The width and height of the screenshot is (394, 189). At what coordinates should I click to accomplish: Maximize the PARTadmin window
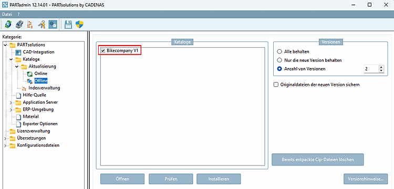pyautogui.click(x=369, y=5)
